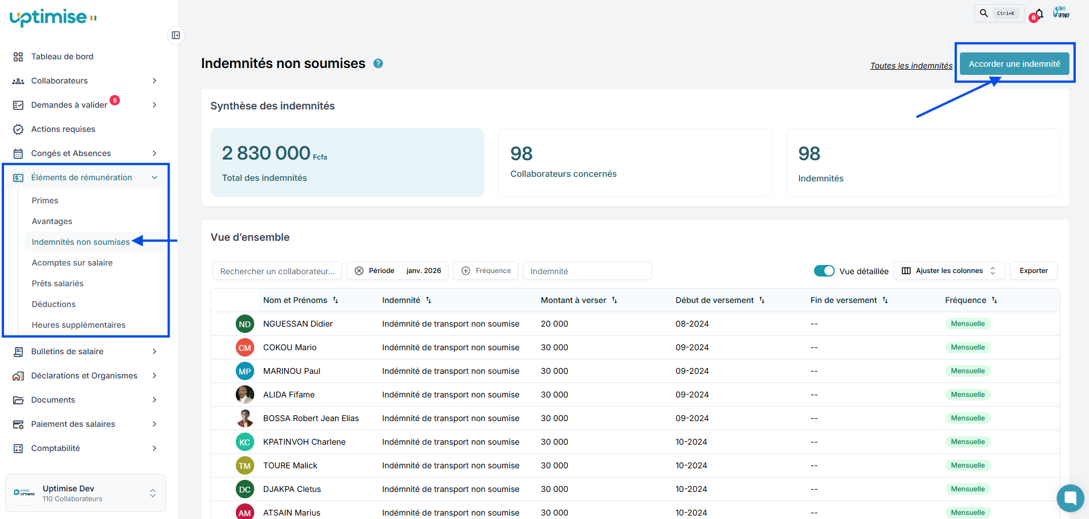1089x519 pixels.
Task: Sort by the Montant à verser arrows
Action: pos(615,300)
